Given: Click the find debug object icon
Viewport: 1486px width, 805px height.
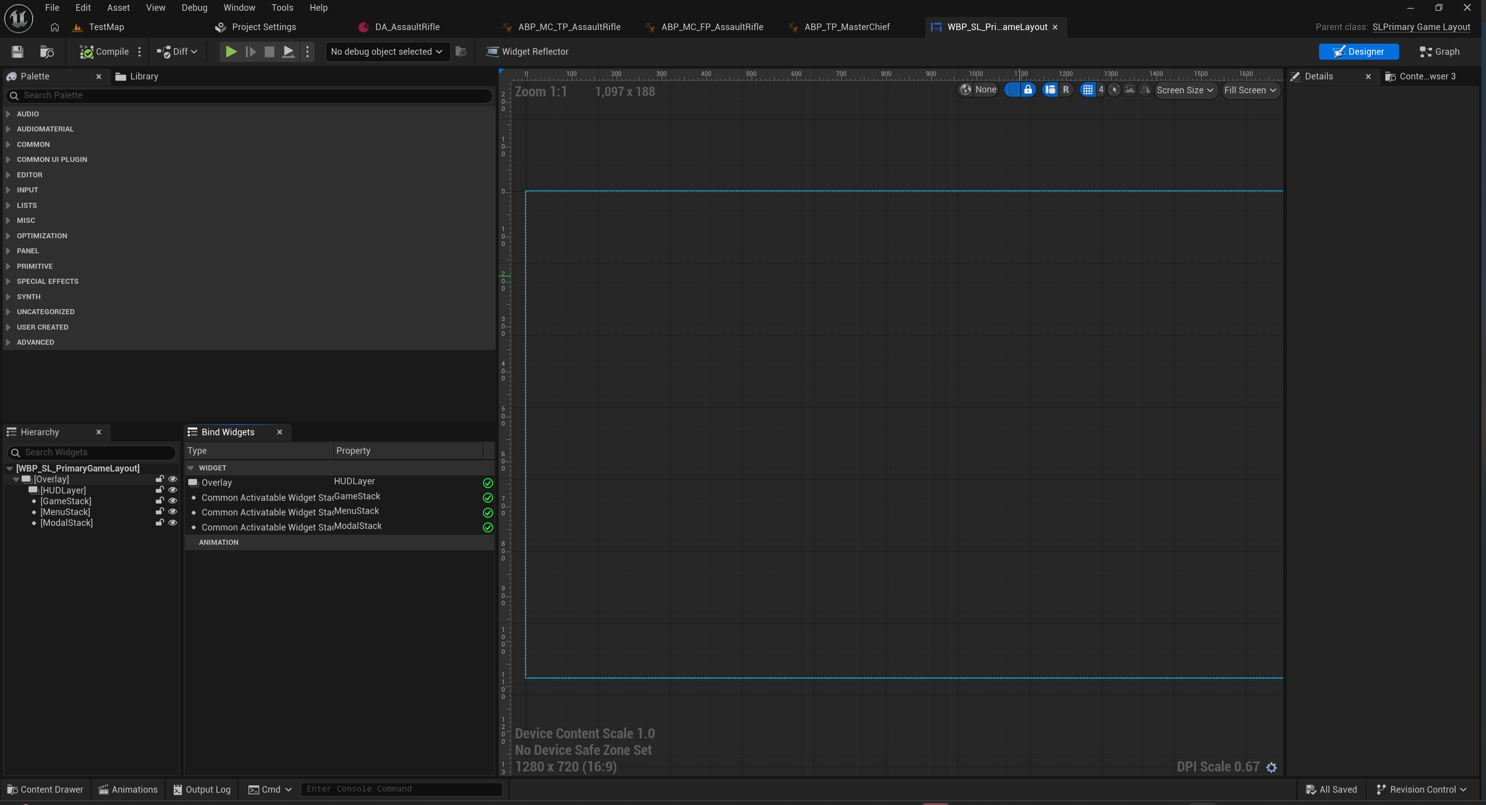Looking at the screenshot, I should (x=461, y=52).
